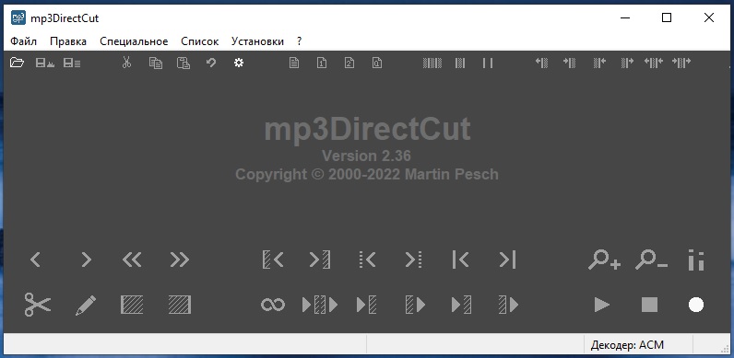
Task: Open the Установки menu
Action: pos(257,41)
